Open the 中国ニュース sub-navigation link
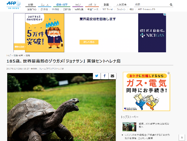The width and height of the screenshot is (187, 141). click(x=93, y=9)
